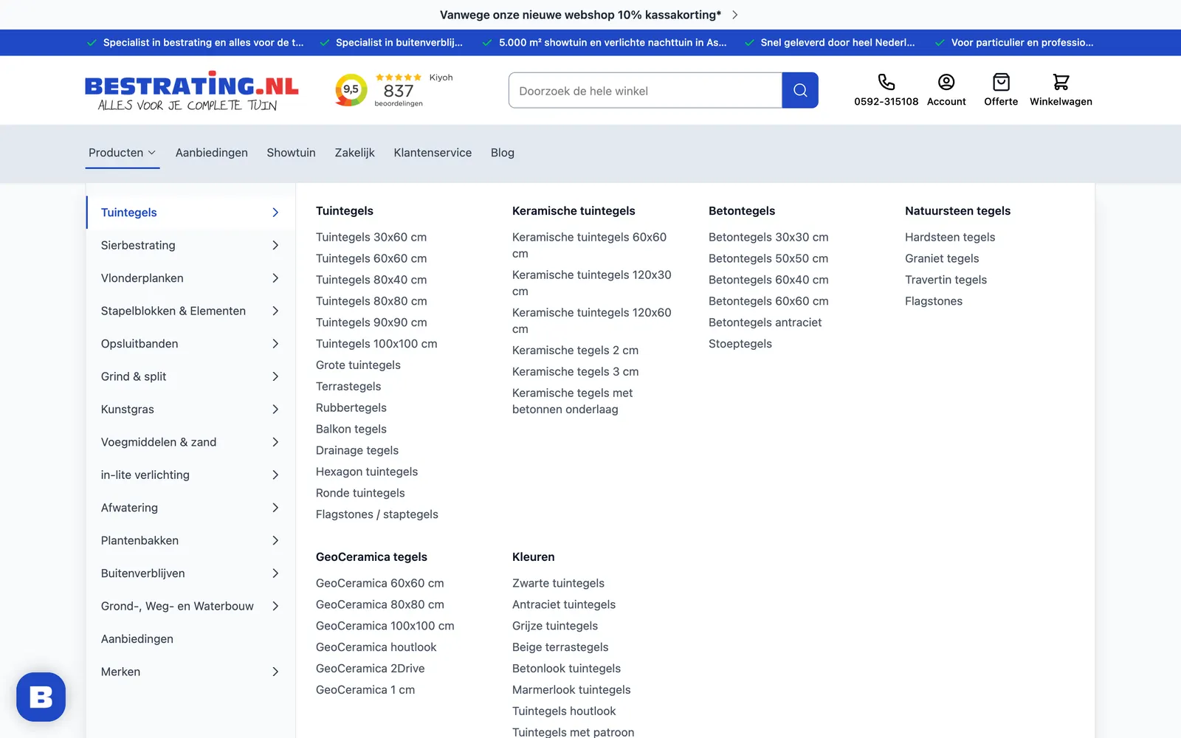Open the Blog menu item
This screenshot has width=1181, height=738.
[x=503, y=153]
